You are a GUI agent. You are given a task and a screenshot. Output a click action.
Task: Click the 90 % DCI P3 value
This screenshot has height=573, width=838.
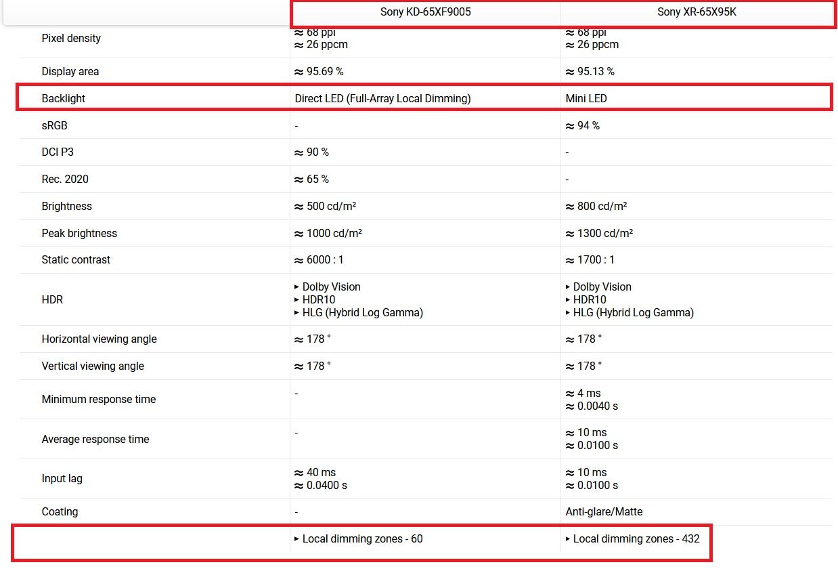[x=311, y=152]
